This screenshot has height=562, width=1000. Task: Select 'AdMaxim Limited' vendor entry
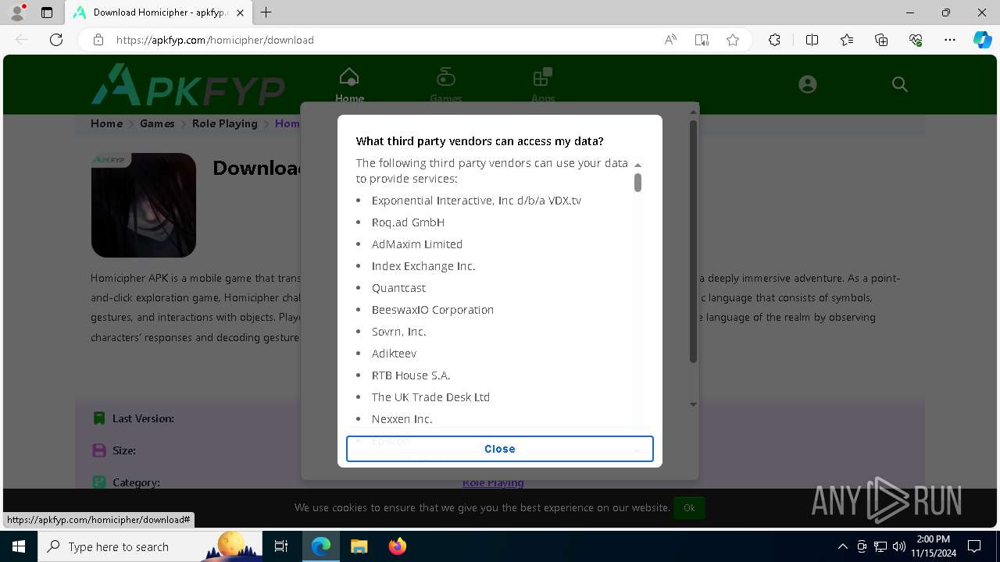417,244
